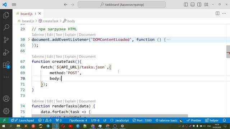Screen dimensions: 230x129
Task: Open the Search view in activity bar
Action: [6, 27]
